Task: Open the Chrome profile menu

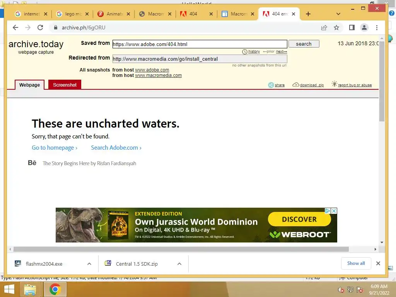Action: (x=364, y=27)
